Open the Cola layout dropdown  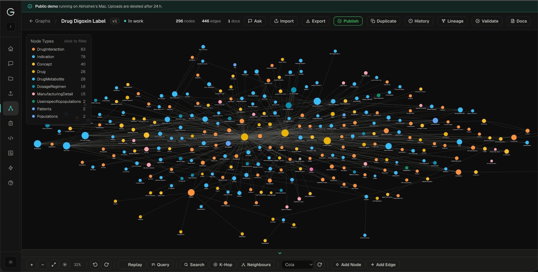pos(298,264)
